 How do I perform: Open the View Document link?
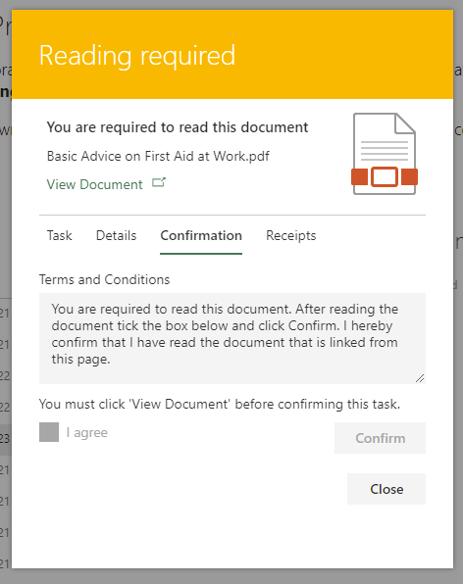click(95, 184)
